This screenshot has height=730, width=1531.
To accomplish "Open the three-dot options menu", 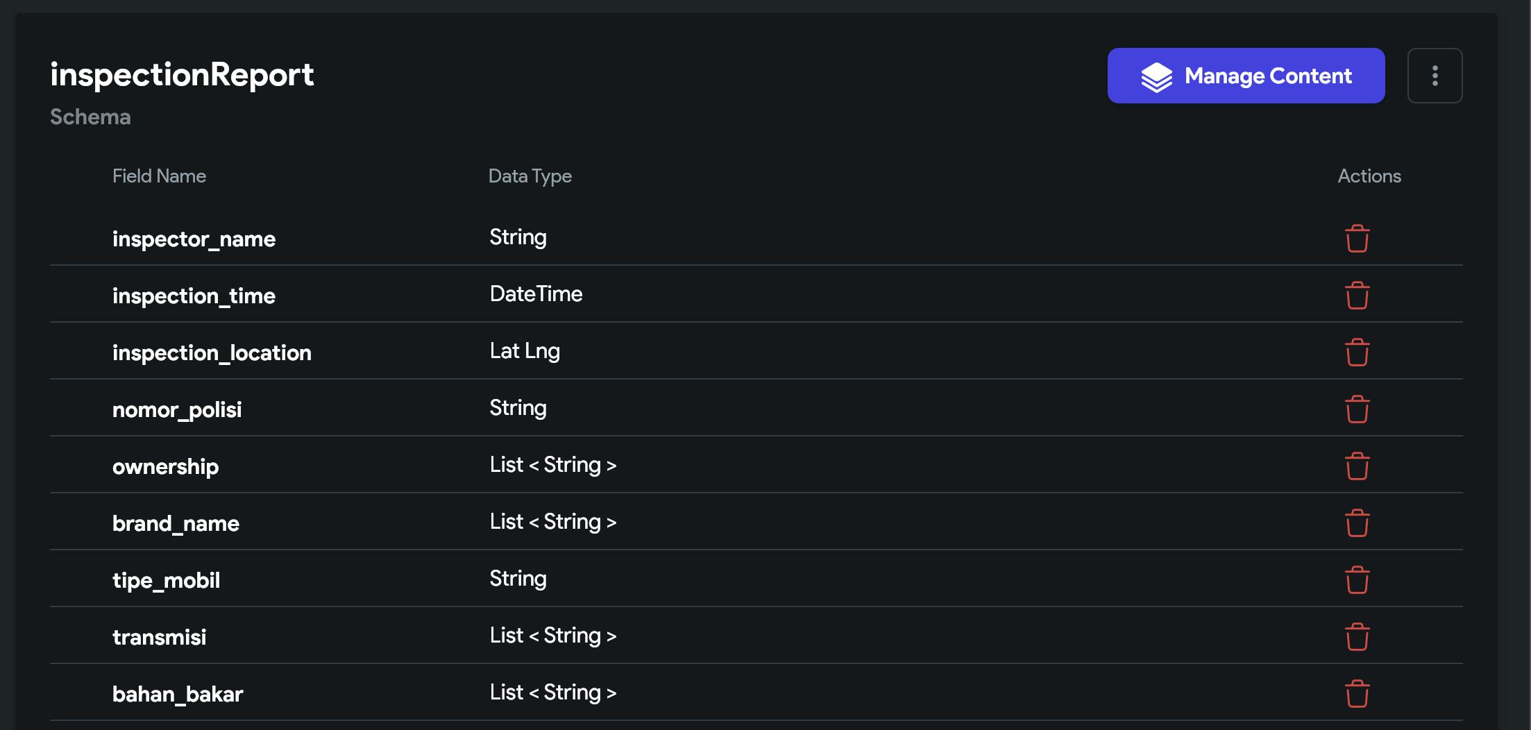I will [x=1435, y=76].
